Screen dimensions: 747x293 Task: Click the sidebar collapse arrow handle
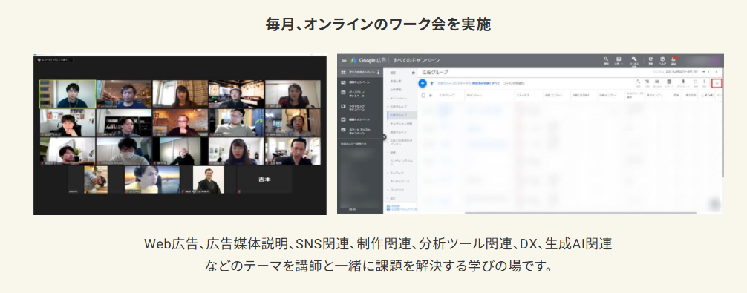pos(385,136)
